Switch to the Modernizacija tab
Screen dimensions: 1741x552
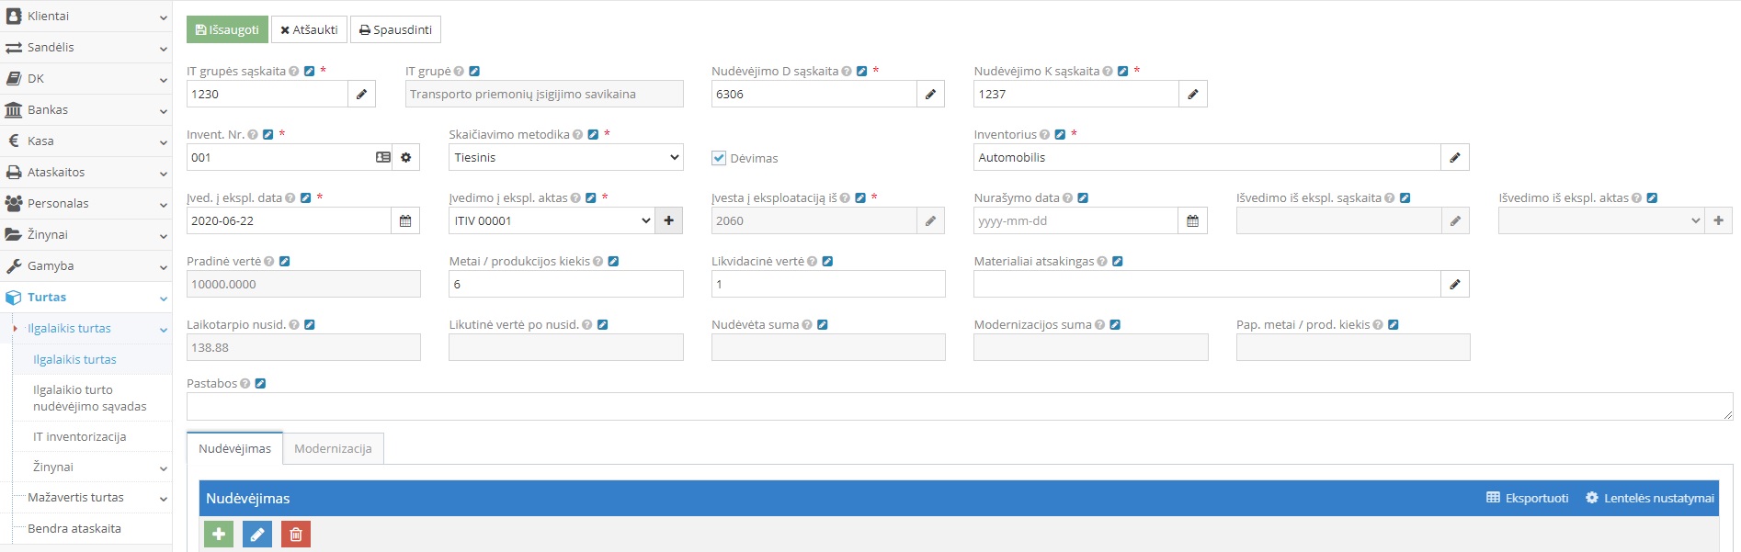(x=333, y=449)
